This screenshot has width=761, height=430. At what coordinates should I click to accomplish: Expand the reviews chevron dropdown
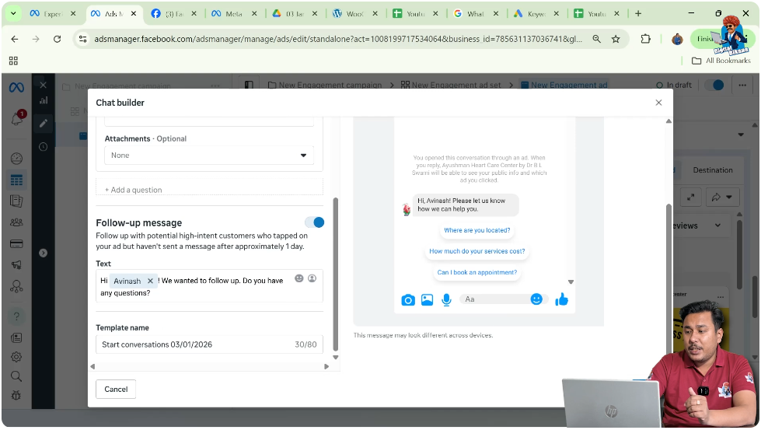(717, 225)
